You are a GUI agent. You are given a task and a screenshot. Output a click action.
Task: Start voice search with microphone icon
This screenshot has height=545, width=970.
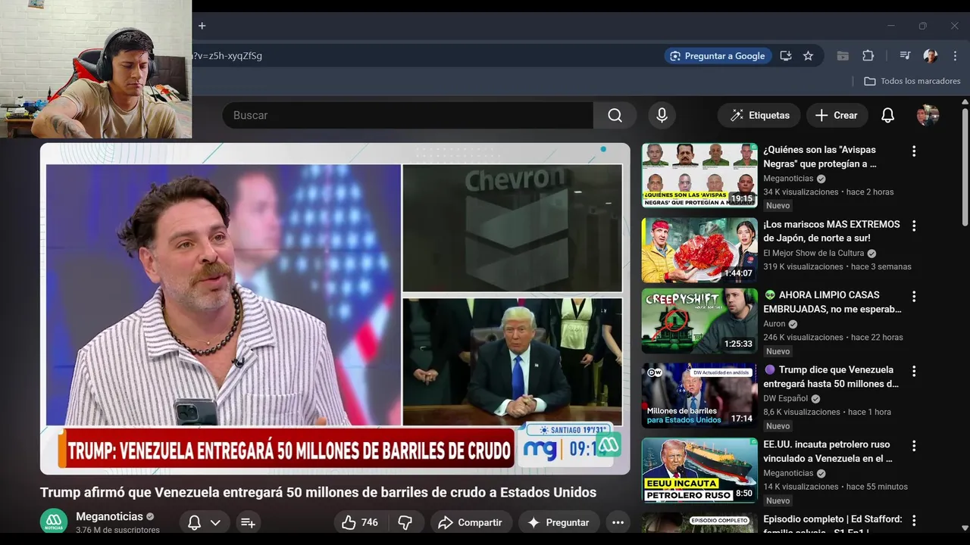[662, 115]
